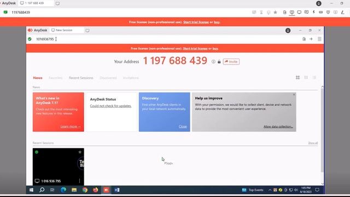Image resolution: width=350 pixels, height=197 pixels.
Task: Click the file transfer icon beside inner address bar
Action: (x=304, y=39)
